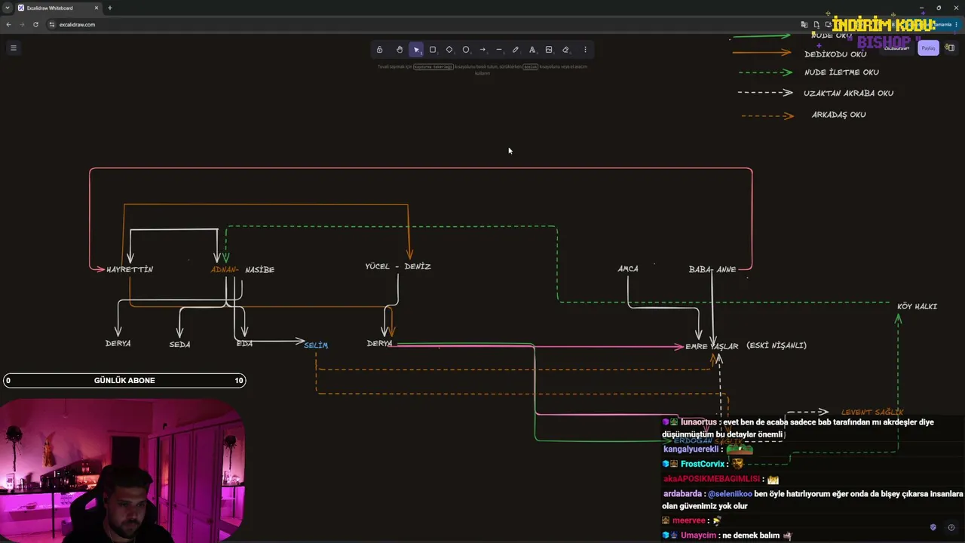Select the Ellipse shape tool
The width and height of the screenshot is (965, 543).
click(x=466, y=50)
